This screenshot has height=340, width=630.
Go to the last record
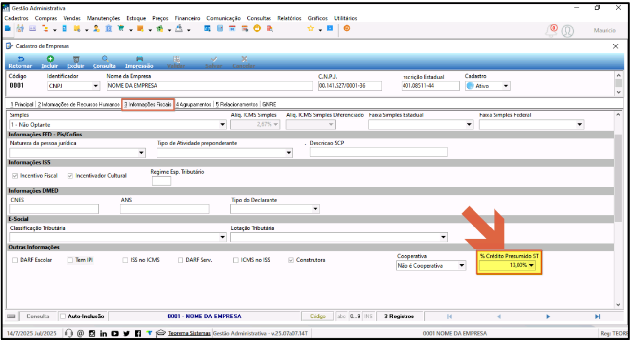point(597,317)
